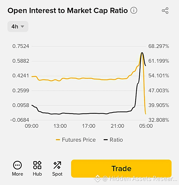
Task: Click the Open Interest to Market Cap Ratio title
Action: point(68,11)
